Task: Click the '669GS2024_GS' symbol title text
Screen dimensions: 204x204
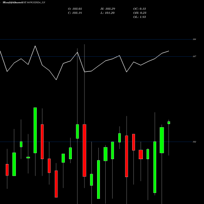Action: point(36,2)
